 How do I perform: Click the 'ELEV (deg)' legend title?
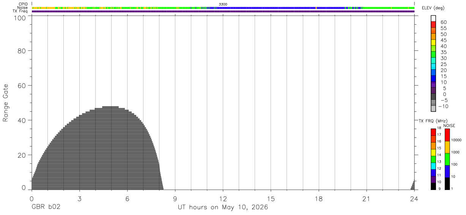tap(433, 8)
